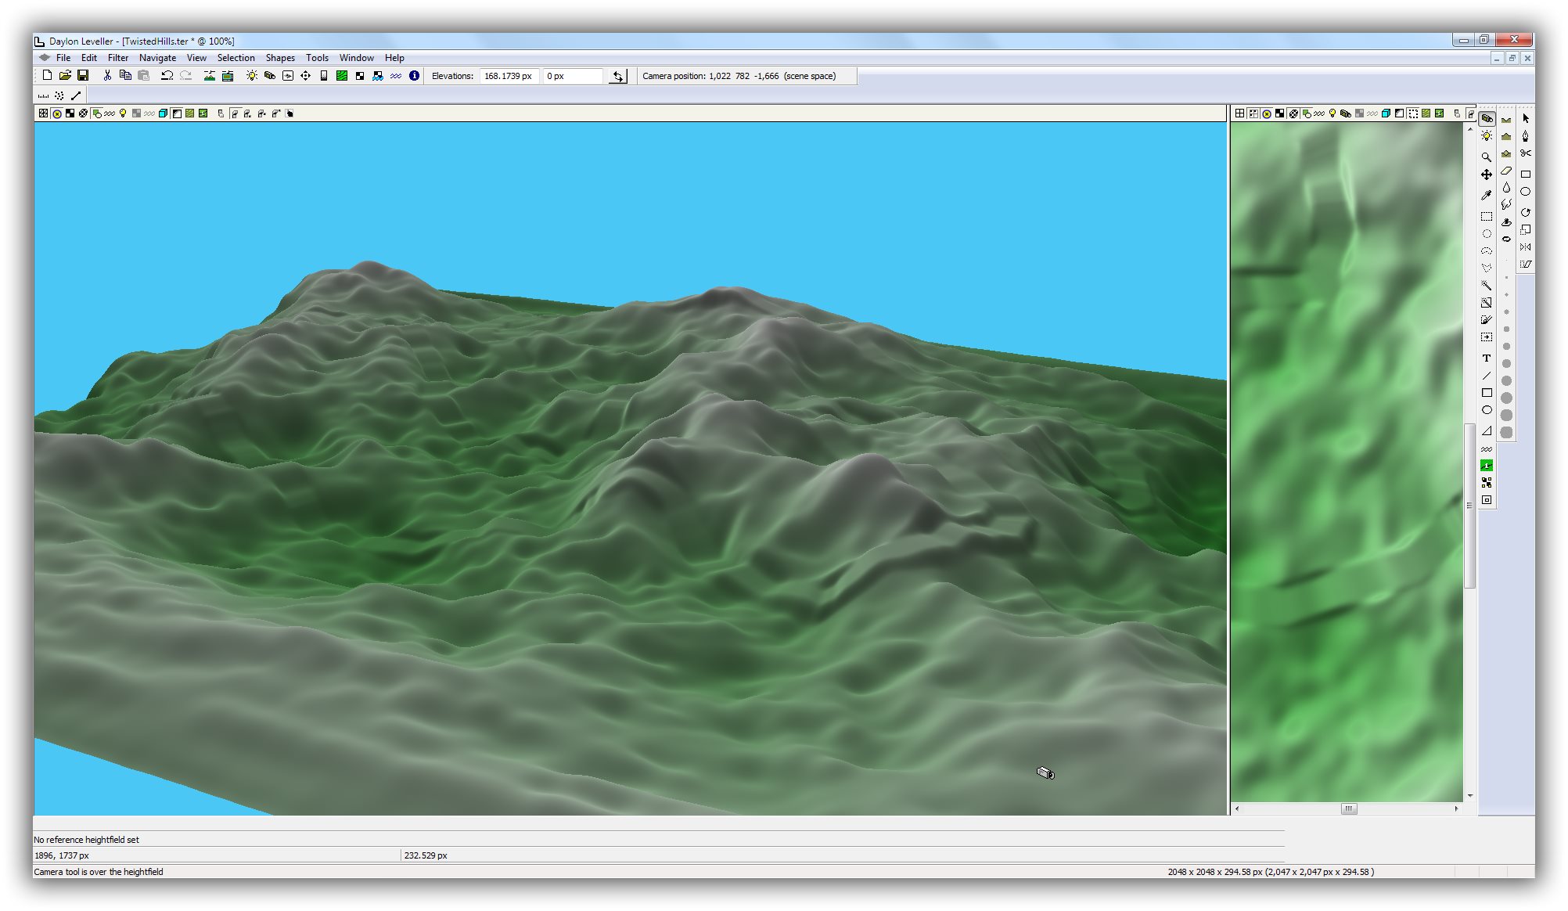This screenshot has height=911, width=1568.
Task: Select the Text tool
Action: point(1486,358)
